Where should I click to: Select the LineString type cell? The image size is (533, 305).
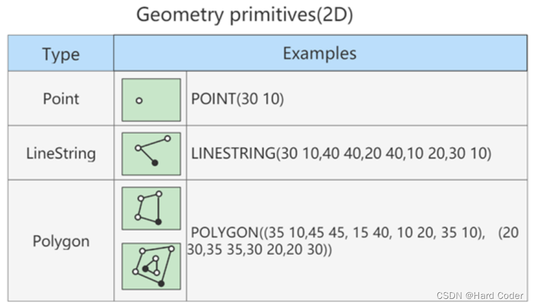(x=61, y=153)
